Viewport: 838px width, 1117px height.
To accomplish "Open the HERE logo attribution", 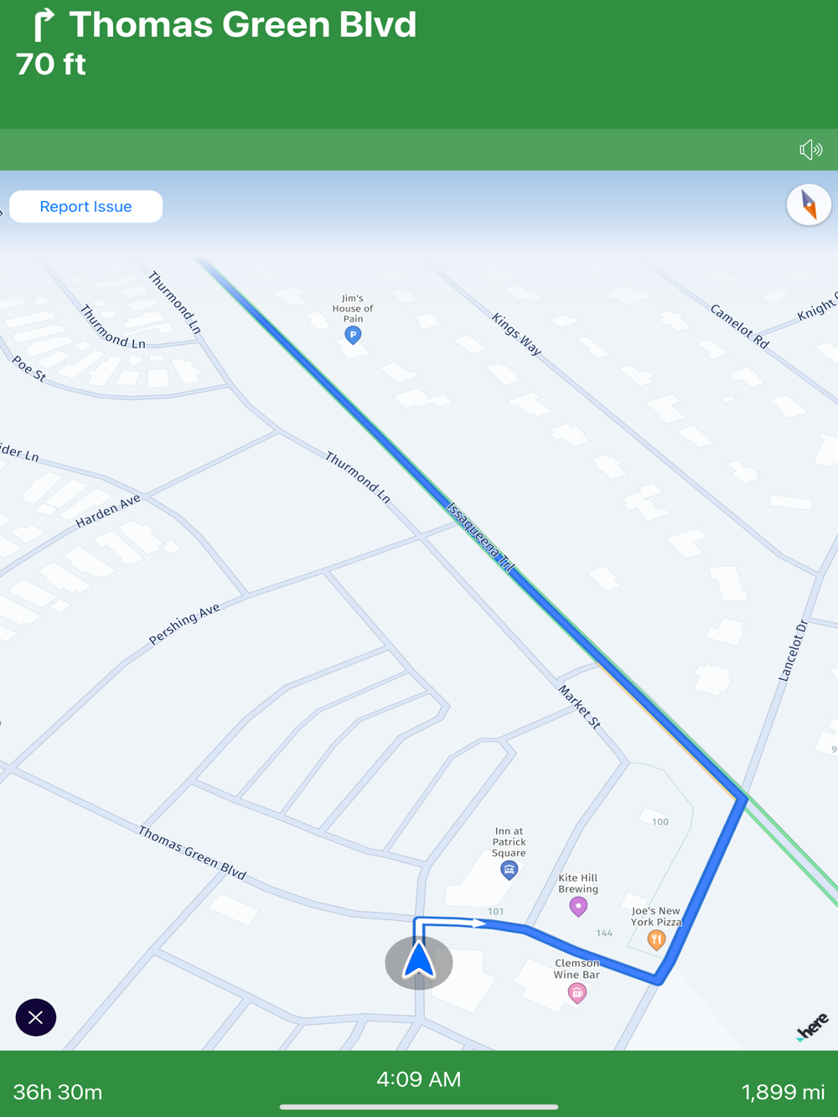I will point(812,1027).
